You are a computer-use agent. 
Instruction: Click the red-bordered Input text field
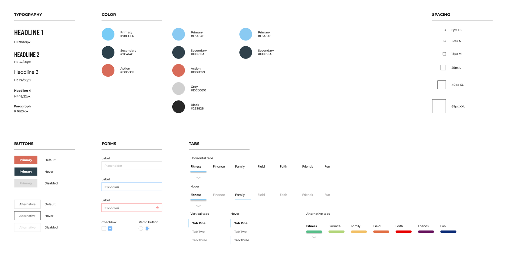pos(132,208)
